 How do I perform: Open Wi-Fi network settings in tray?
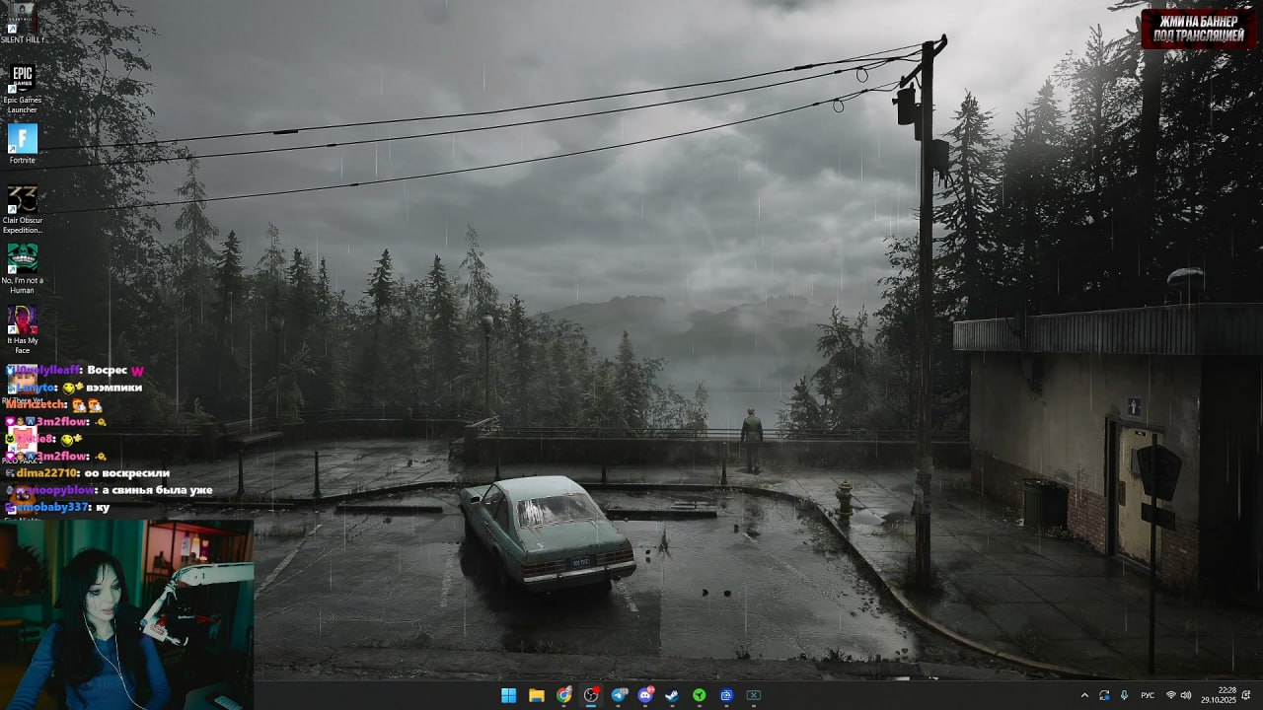click(x=1171, y=695)
